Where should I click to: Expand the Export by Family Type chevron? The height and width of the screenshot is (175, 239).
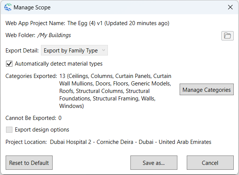(103, 50)
